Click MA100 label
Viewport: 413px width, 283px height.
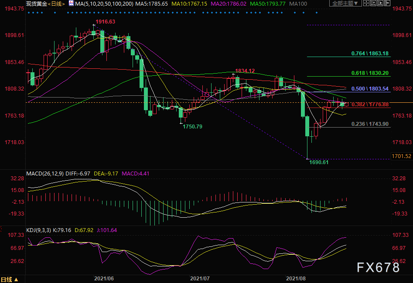click(298, 3)
